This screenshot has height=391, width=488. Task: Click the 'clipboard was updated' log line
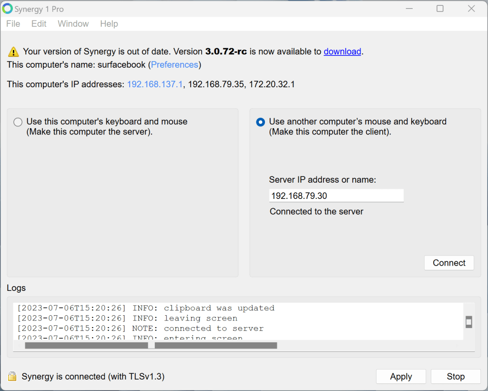[146, 308]
